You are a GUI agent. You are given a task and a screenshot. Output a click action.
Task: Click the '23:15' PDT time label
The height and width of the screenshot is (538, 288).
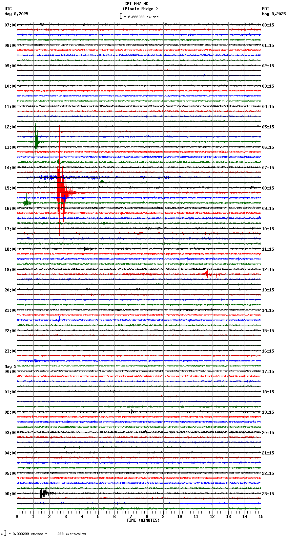pos(268,494)
